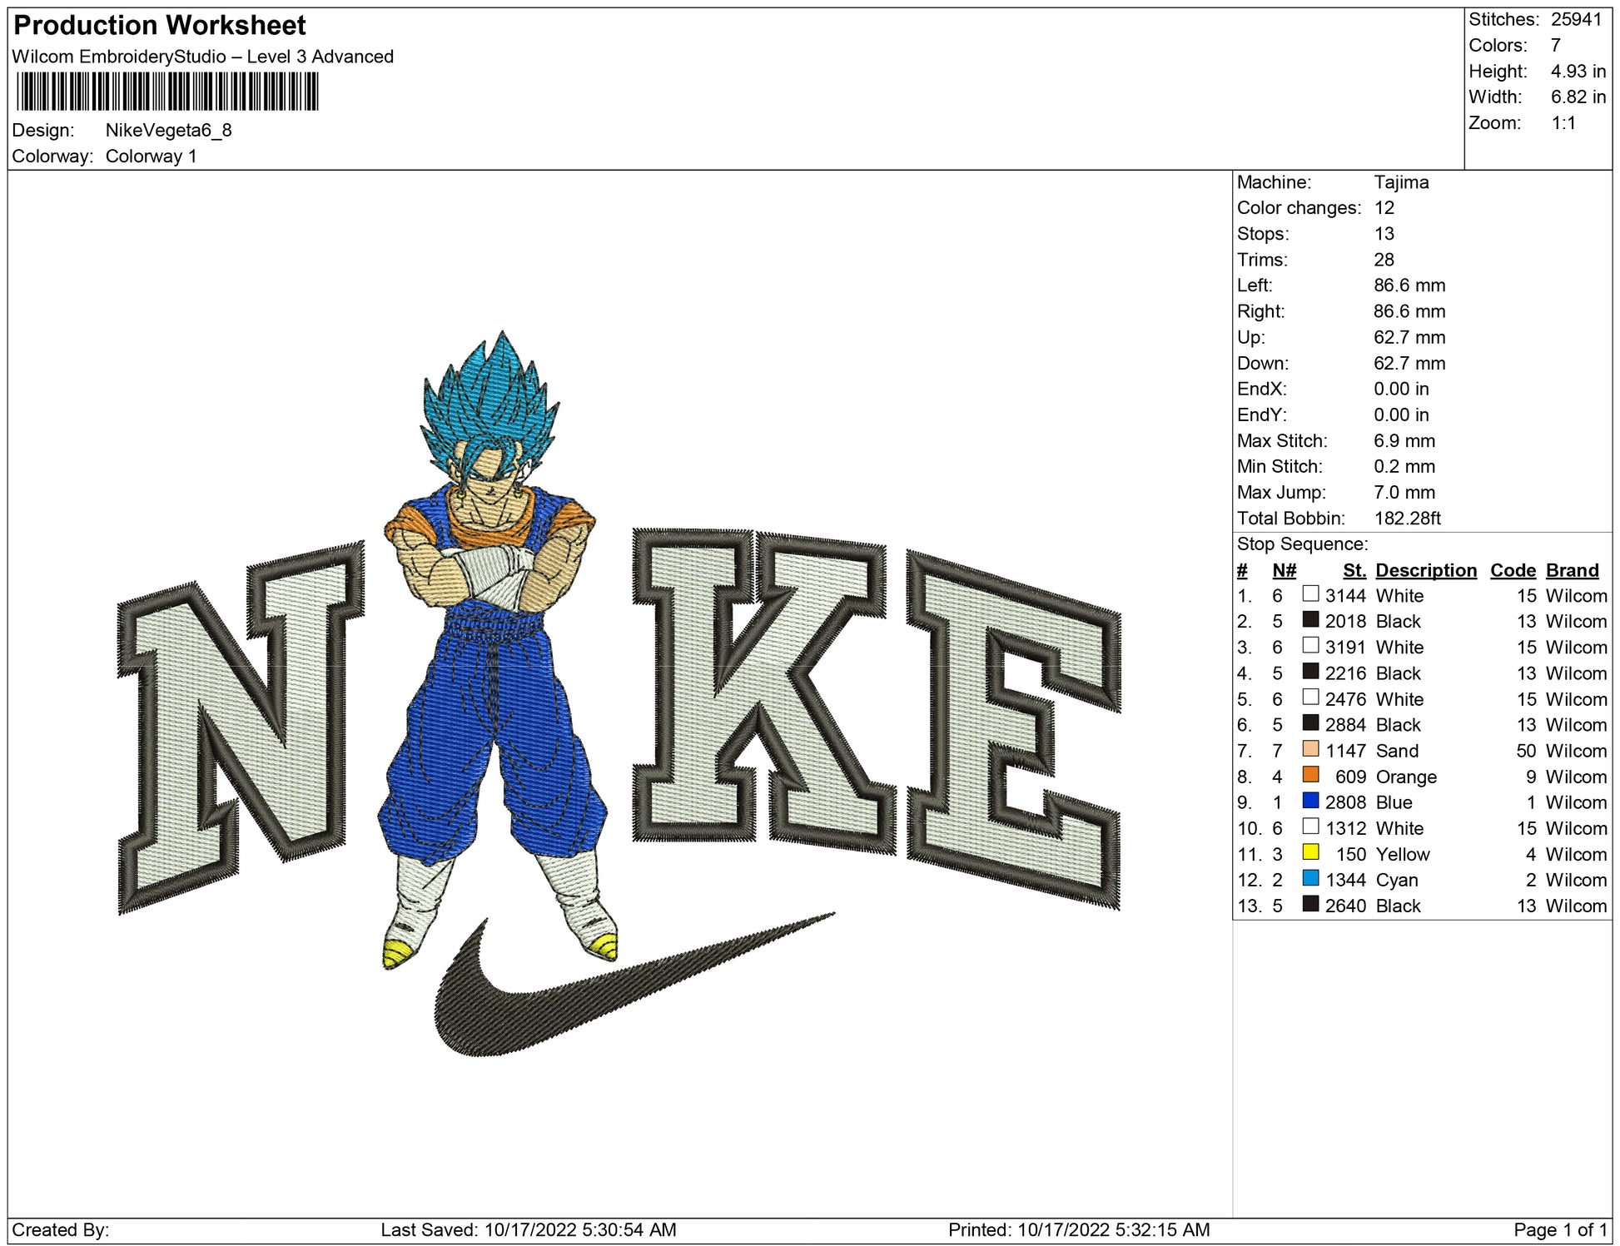Click the St. column header
This screenshot has height=1246, width=1620.
coord(1354,570)
